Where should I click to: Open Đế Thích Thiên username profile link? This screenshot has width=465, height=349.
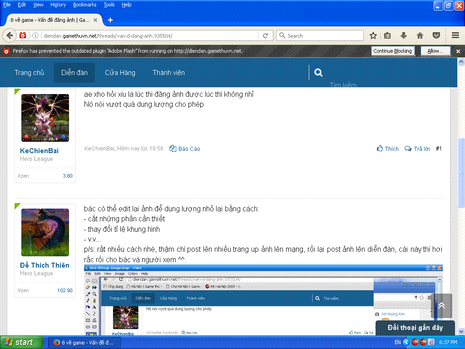click(x=45, y=265)
